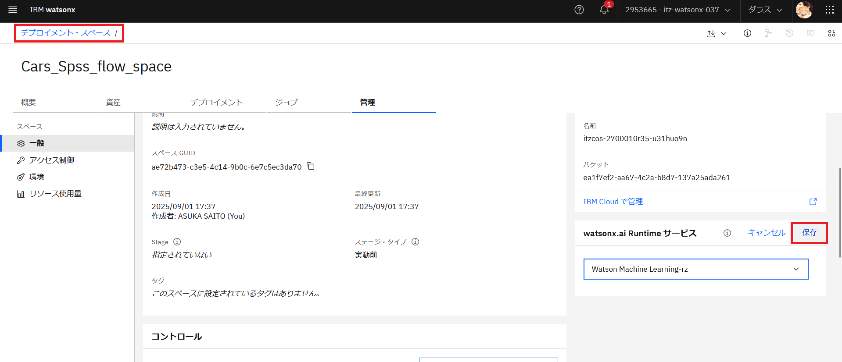Click the IBM Cloud で管理 link
842x362 pixels.
[613, 202]
